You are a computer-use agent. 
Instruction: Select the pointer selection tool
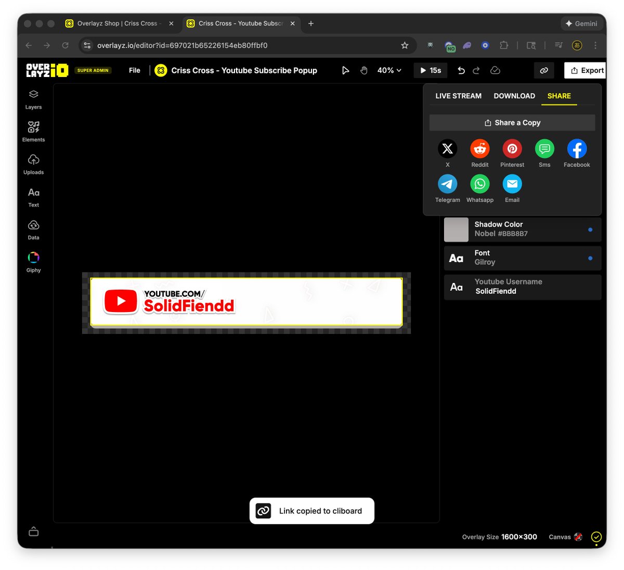[x=345, y=70]
